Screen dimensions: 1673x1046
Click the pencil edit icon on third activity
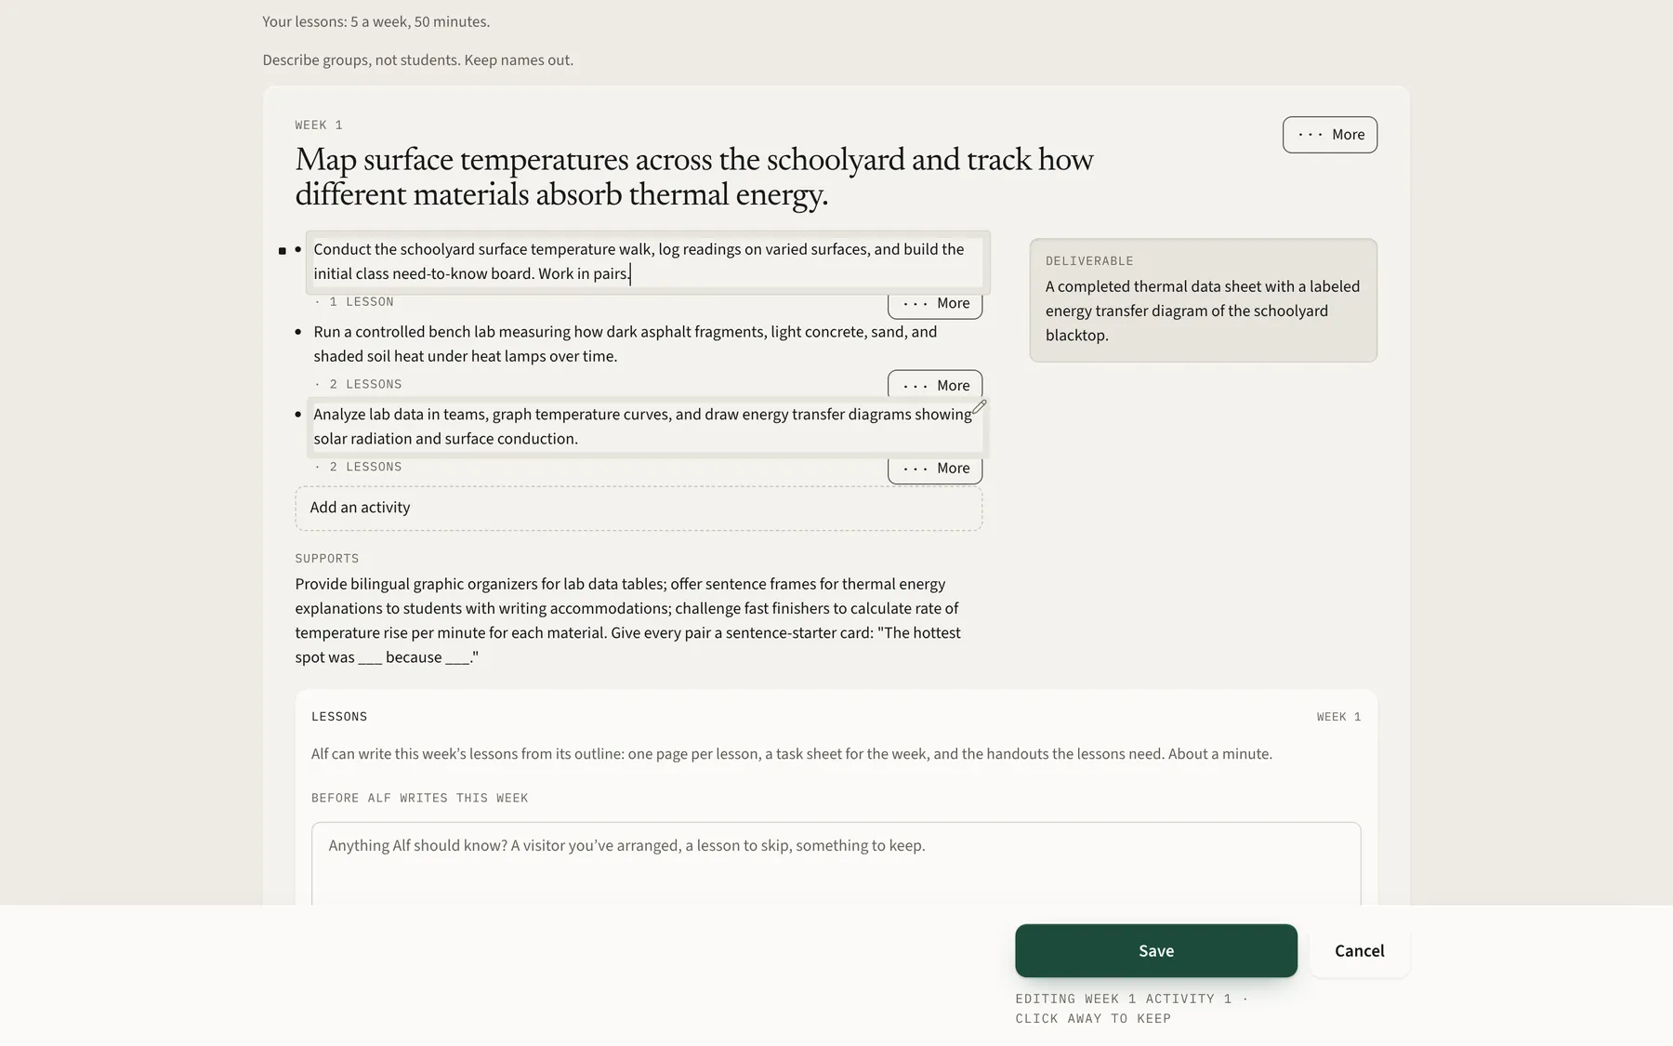pyautogui.click(x=979, y=406)
